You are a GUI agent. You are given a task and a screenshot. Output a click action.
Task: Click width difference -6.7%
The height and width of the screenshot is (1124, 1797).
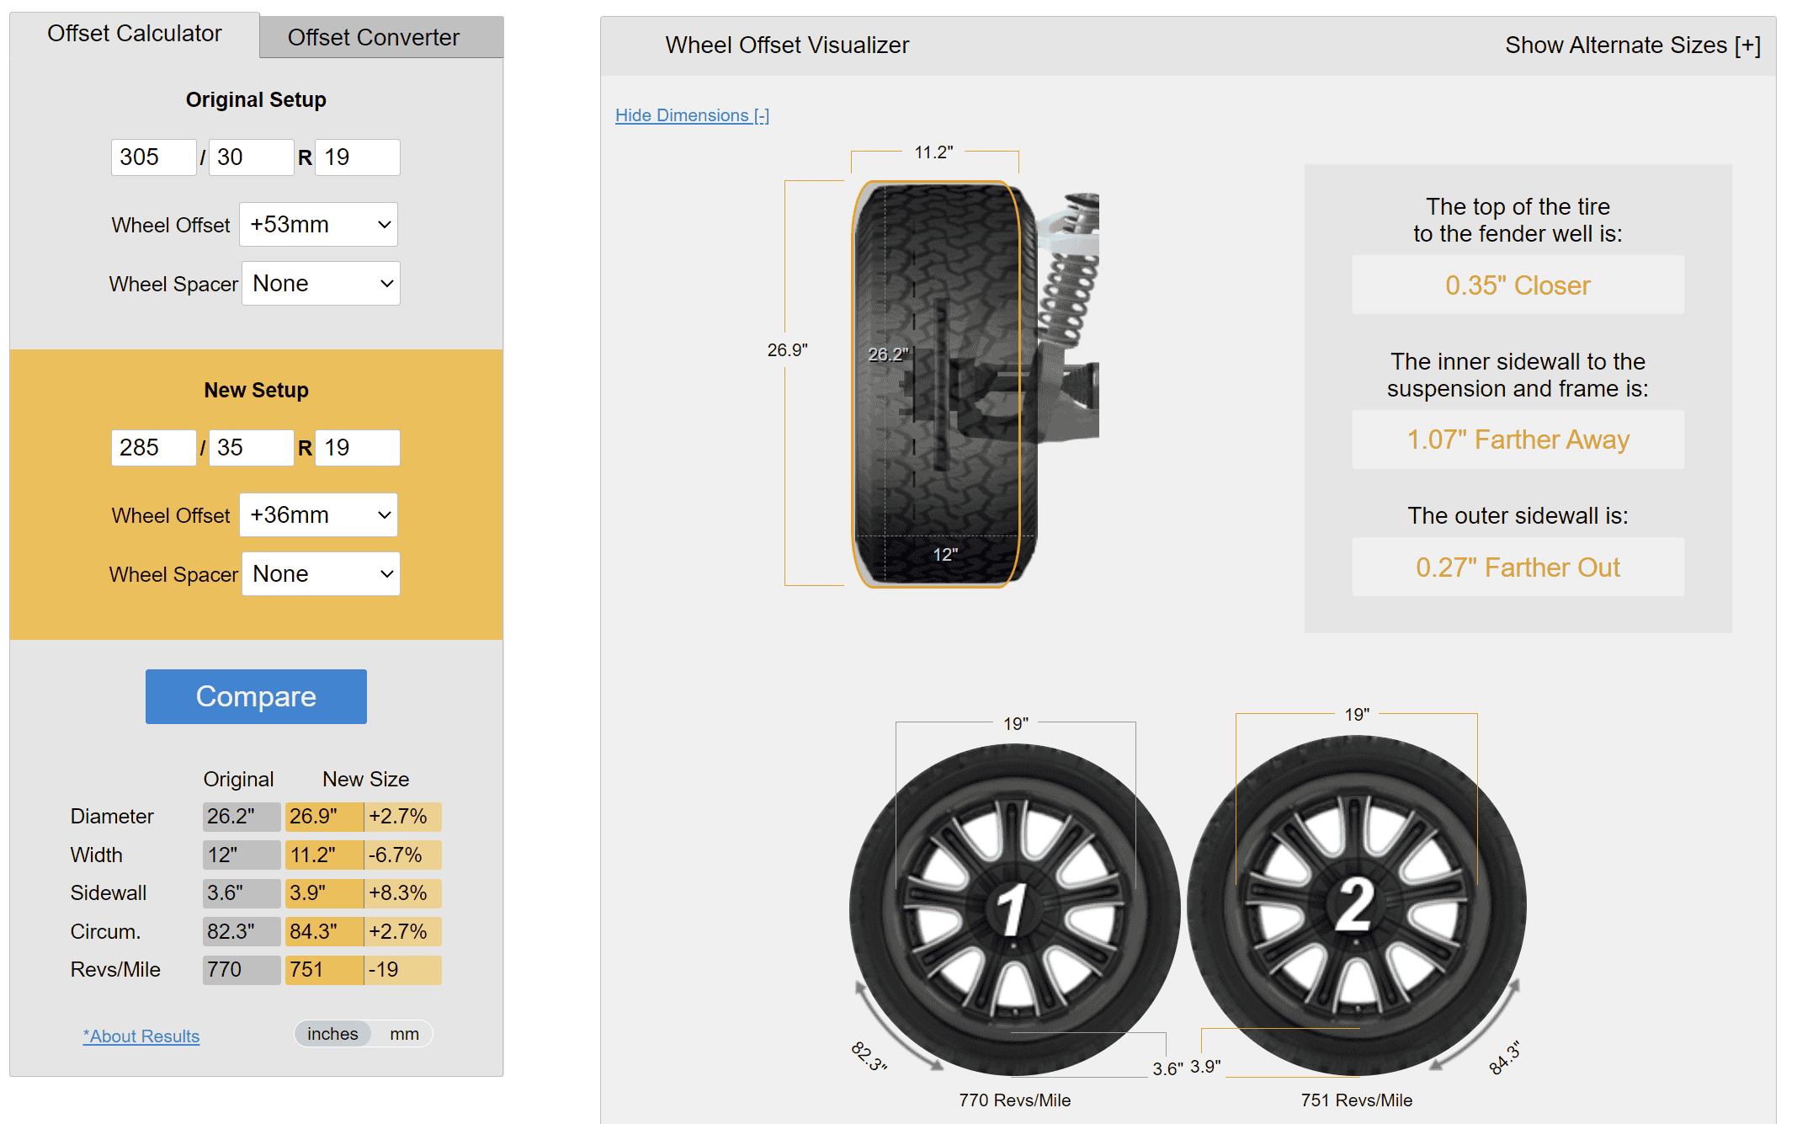click(x=403, y=855)
